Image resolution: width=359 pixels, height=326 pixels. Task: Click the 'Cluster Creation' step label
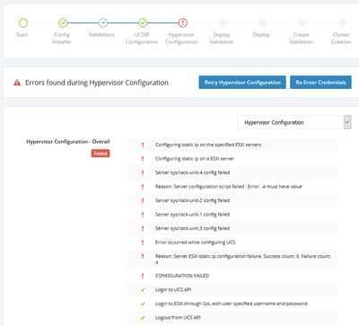point(341,39)
